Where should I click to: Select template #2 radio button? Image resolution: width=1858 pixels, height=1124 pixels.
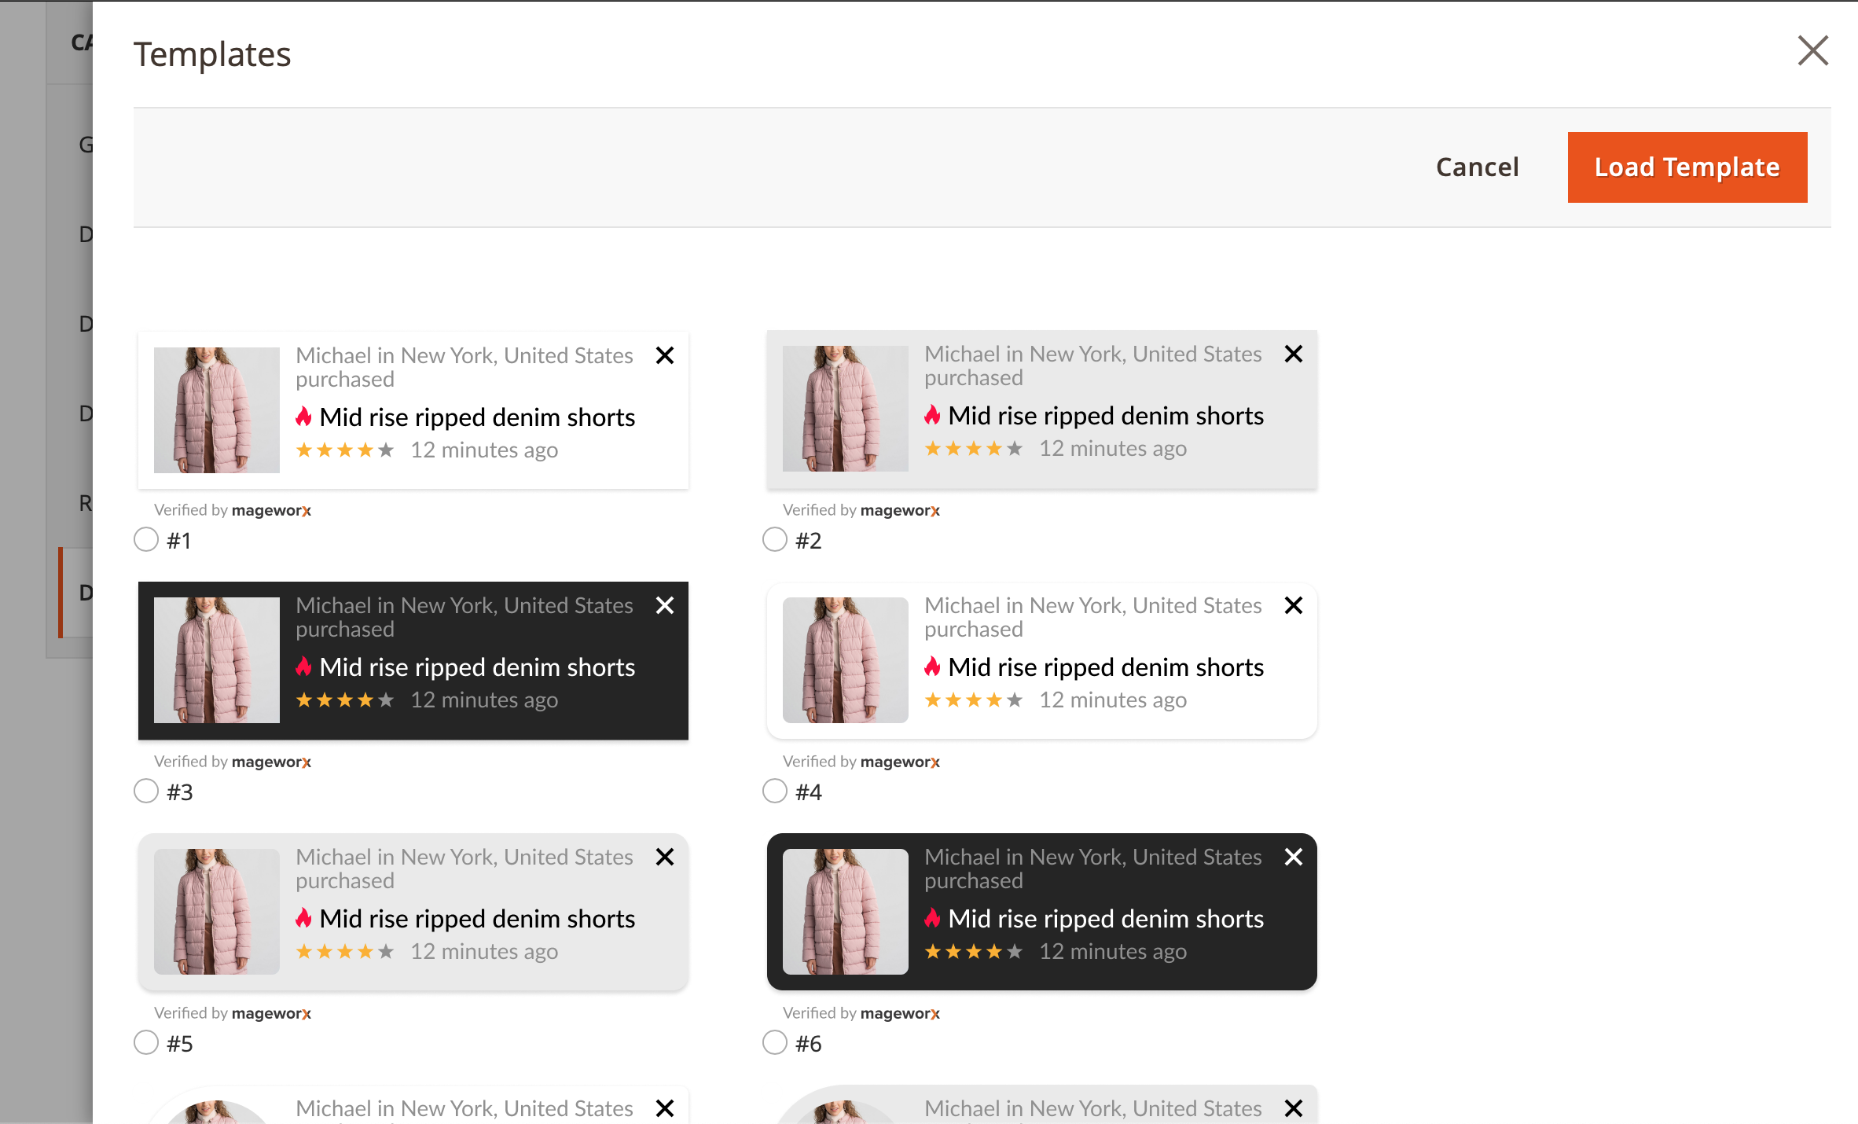pyautogui.click(x=775, y=540)
